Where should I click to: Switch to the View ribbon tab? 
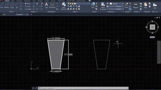tap(34, 1)
